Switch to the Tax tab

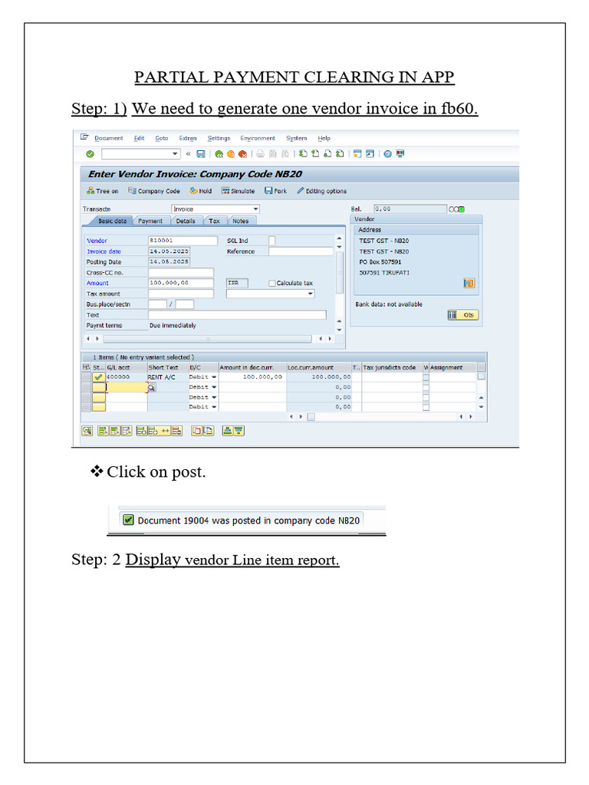(215, 221)
